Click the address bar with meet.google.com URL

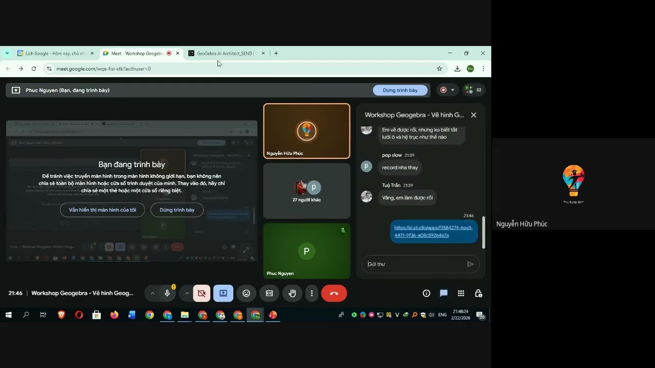point(246,68)
